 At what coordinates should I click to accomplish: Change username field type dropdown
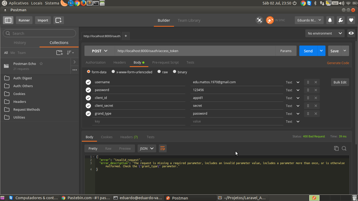(x=293, y=82)
